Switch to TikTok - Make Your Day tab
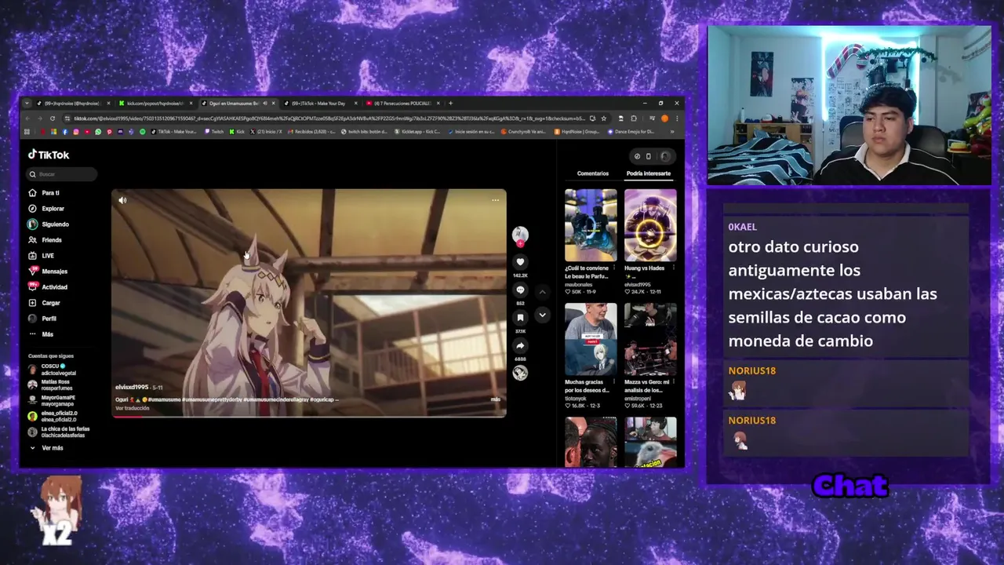 tap(320, 103)
